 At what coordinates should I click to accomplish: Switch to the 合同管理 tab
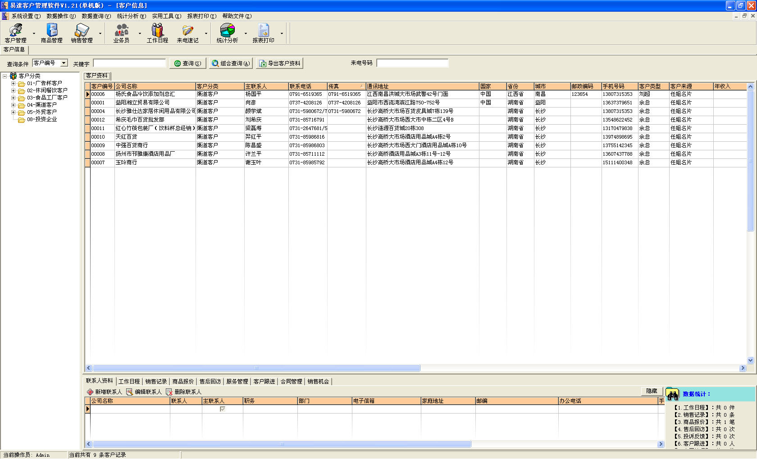coord(291,382)
